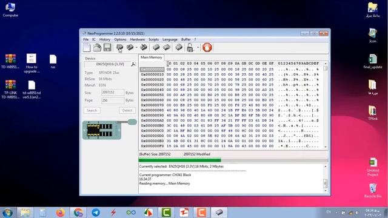Viewport: 388px width, 218px height.
Task: Click the Read IC chip icon under the cursor
Action: [120, 47]
